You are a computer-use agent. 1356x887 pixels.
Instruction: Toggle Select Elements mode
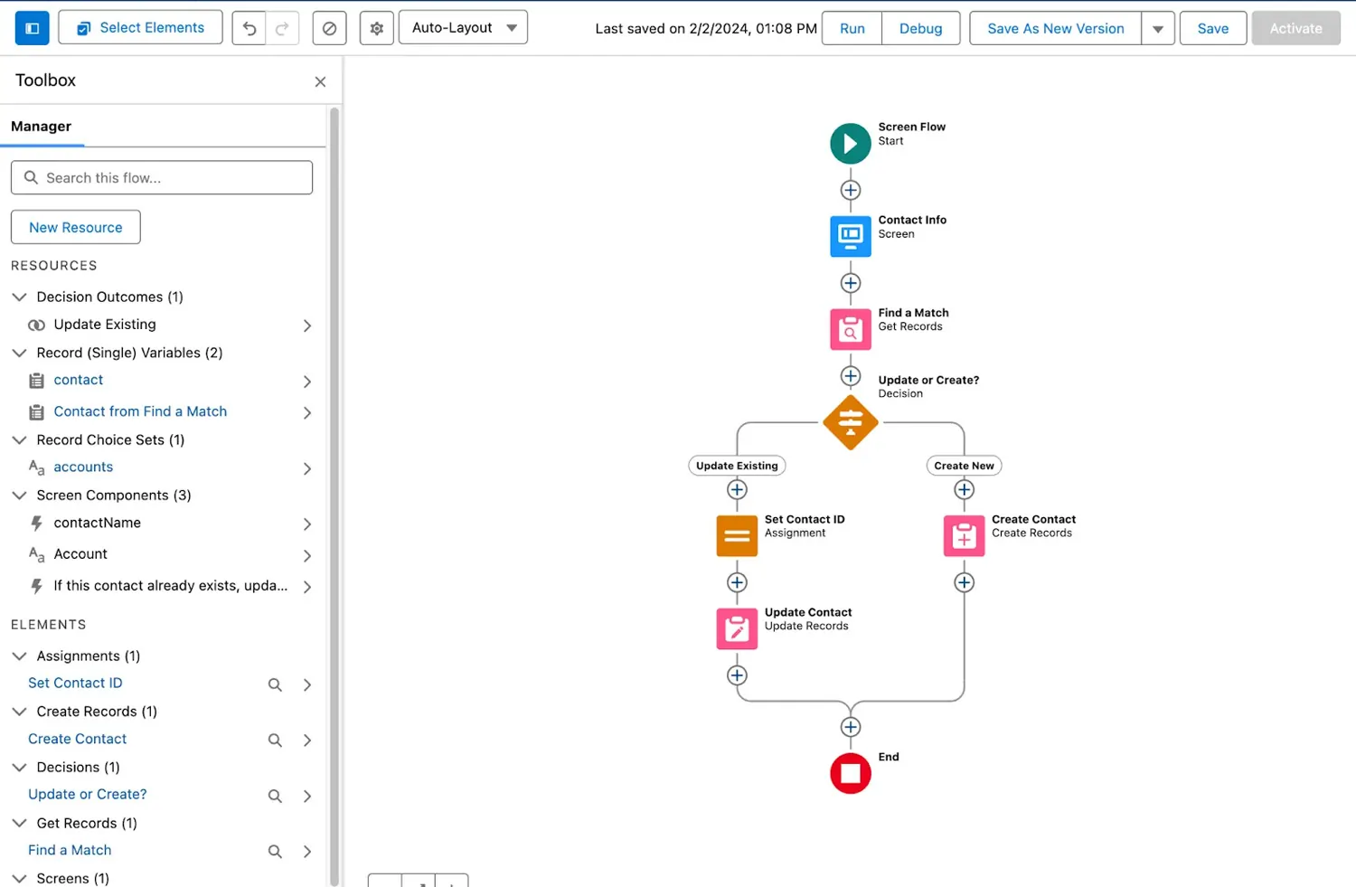click(x=140, y=28)
